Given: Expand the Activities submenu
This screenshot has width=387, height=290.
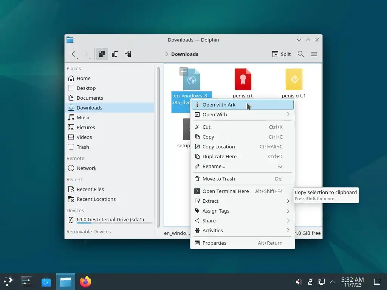Looking at the screenshot, I should 243,231.
